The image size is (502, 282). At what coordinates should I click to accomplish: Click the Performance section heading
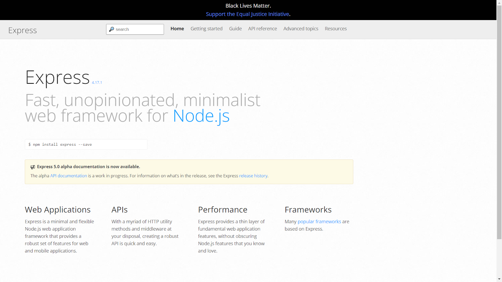click(223, 210)
